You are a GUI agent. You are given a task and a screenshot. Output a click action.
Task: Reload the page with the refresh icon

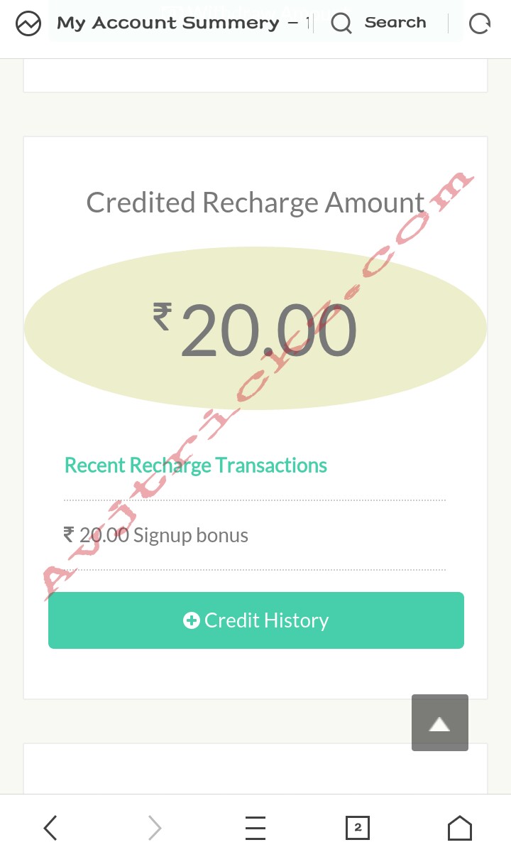[x=480, y=24]
